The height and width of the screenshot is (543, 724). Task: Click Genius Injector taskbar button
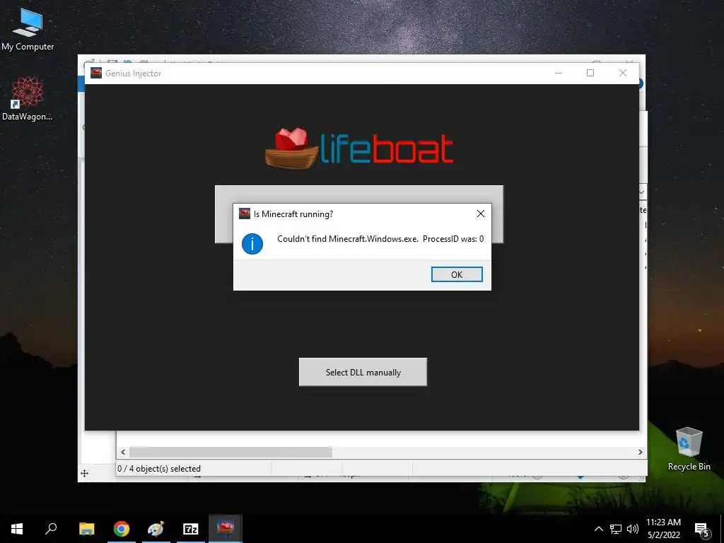click(x=226, y=529)
